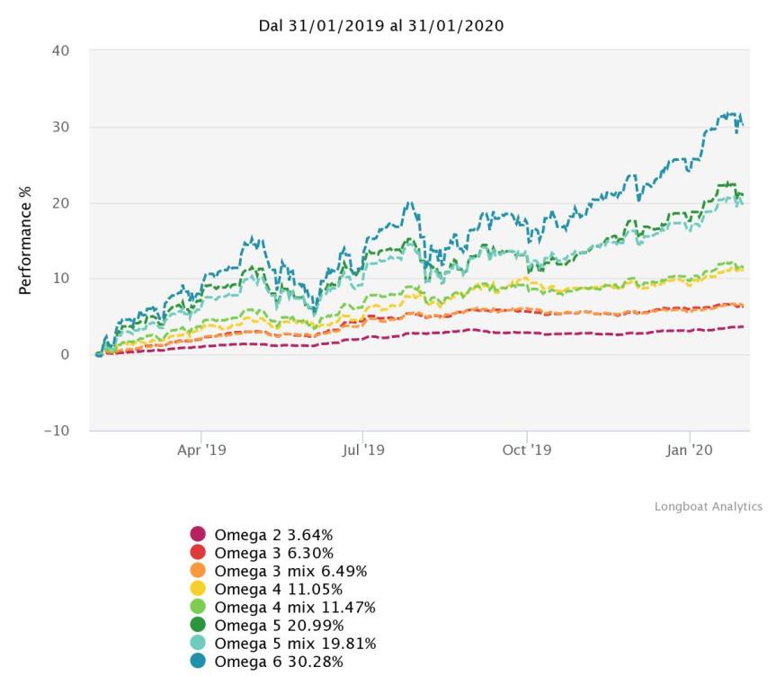Viewport: 776px width, 676px height.
Task: Click the 'Performance %' y-axis title
Action: (25, 242)
